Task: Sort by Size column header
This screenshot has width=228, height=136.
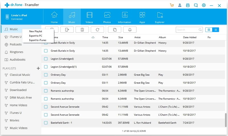Action: point(121,37)
